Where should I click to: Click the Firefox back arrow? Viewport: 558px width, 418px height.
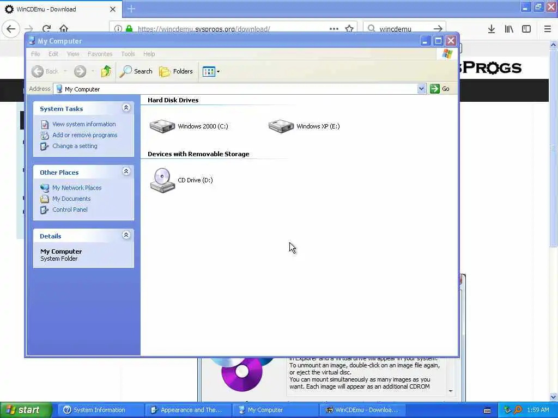pyautogui.click(x=11, y=28)
